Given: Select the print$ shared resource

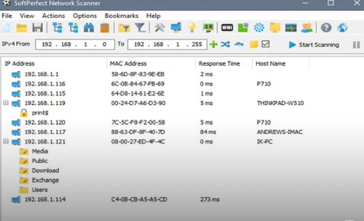Looking at the screenshot, I should tap(40, 113).
